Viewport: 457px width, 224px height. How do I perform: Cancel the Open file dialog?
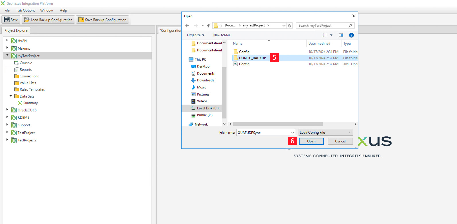pos(340,141)
